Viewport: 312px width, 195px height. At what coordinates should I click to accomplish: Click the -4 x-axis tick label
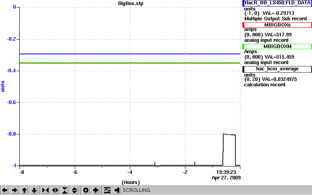click(130, 172)
